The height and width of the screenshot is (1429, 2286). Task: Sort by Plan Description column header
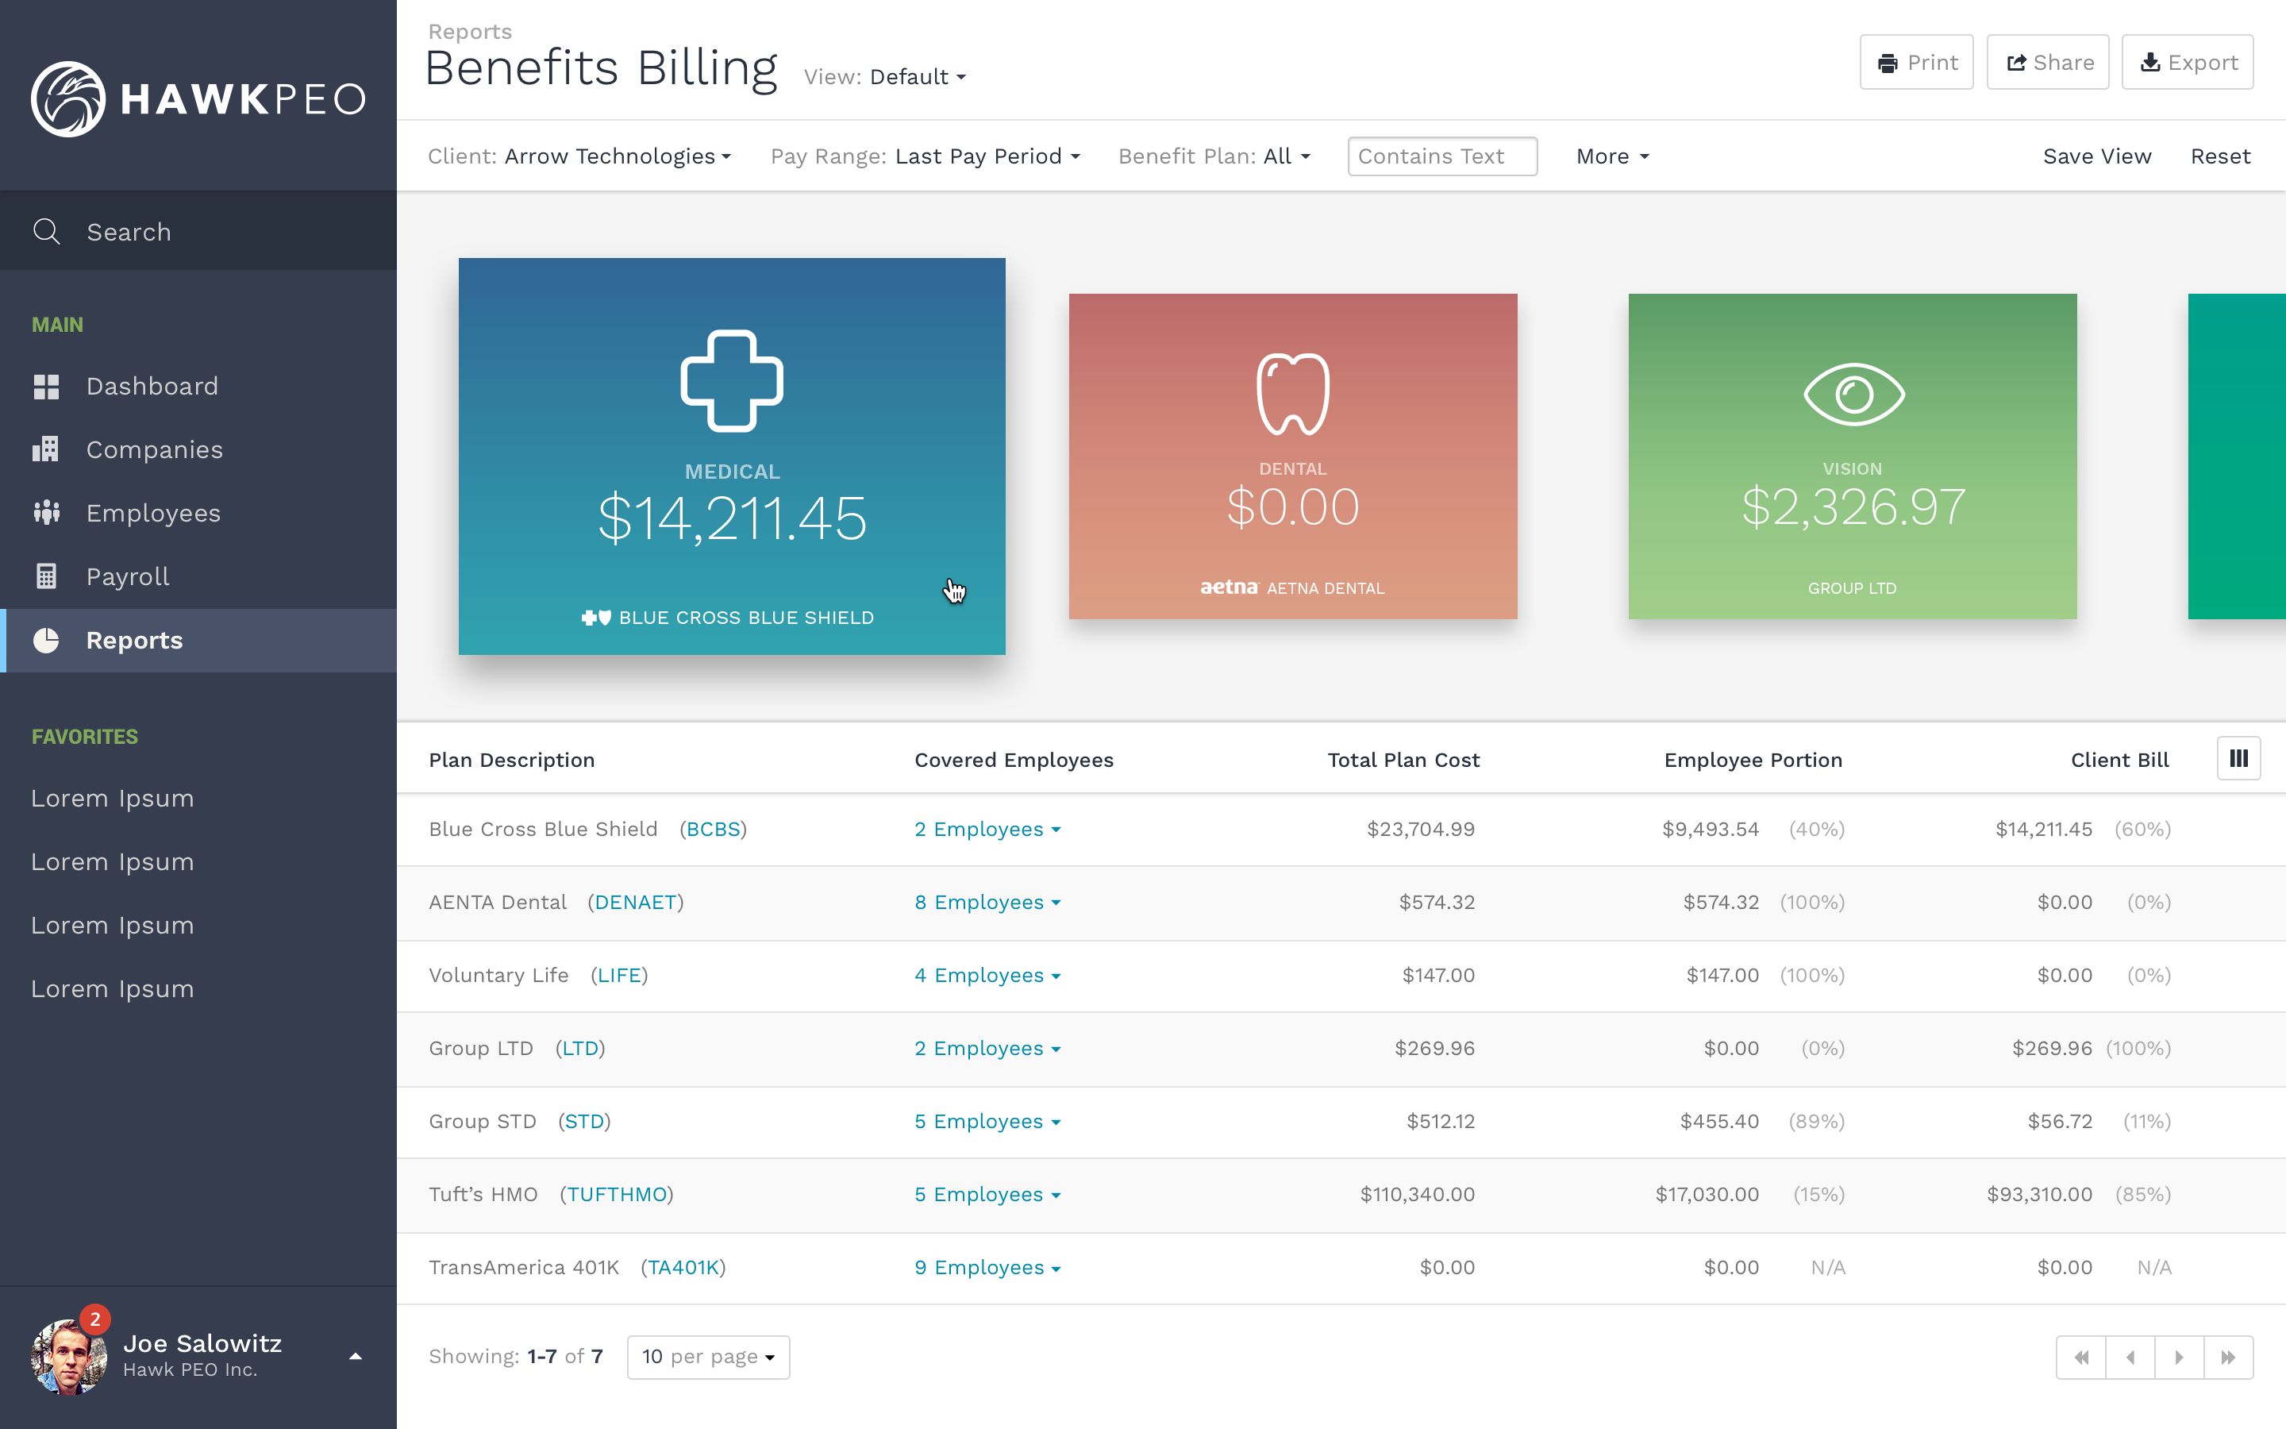[x=511, y=760]
